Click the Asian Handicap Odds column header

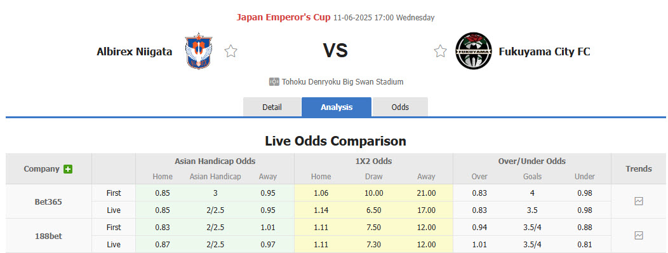coord(215,161)
